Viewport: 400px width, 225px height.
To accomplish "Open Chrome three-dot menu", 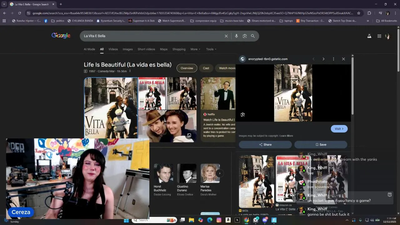I will tap(395, 13).
